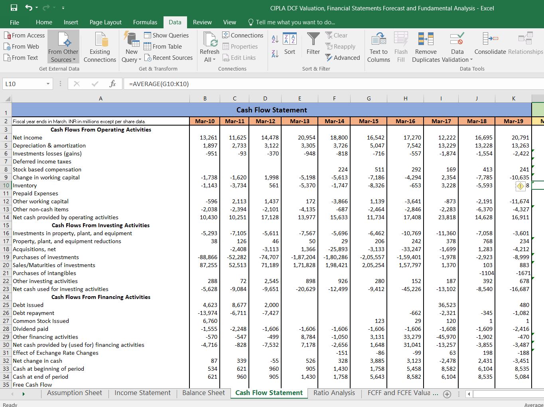544x407 pixels.
Task: Click the Data Validation icon
Action: pos(457,39)
